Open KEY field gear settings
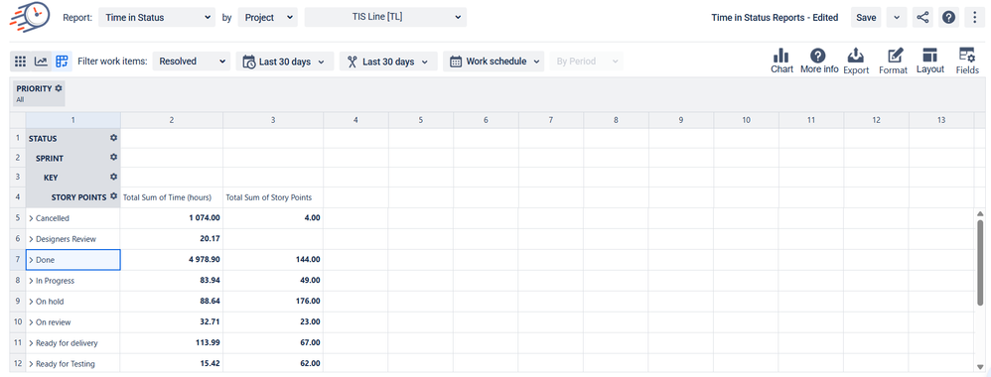The width and height of the screenshot is (991, 377). [114, 177]
